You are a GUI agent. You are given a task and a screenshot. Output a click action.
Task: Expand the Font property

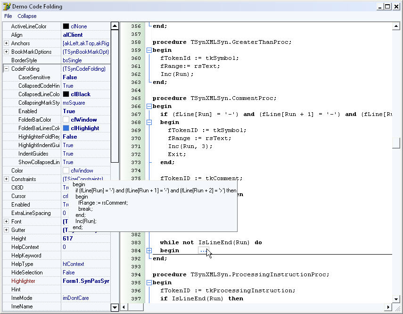[x=7, y=222]
